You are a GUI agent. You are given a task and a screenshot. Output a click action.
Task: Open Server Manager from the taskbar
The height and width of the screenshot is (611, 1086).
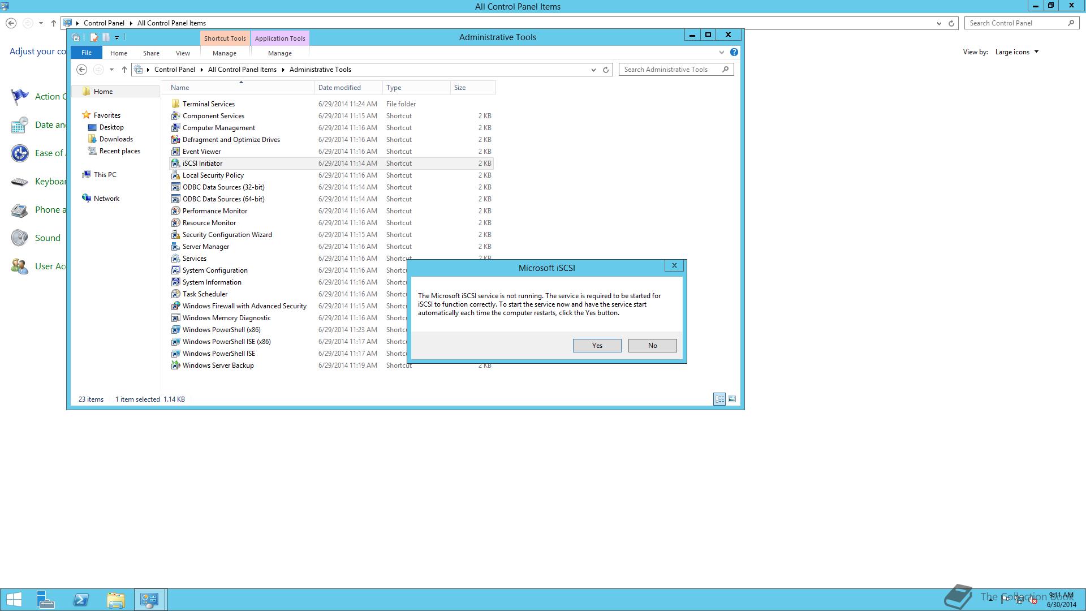click(x=45, y=600)
